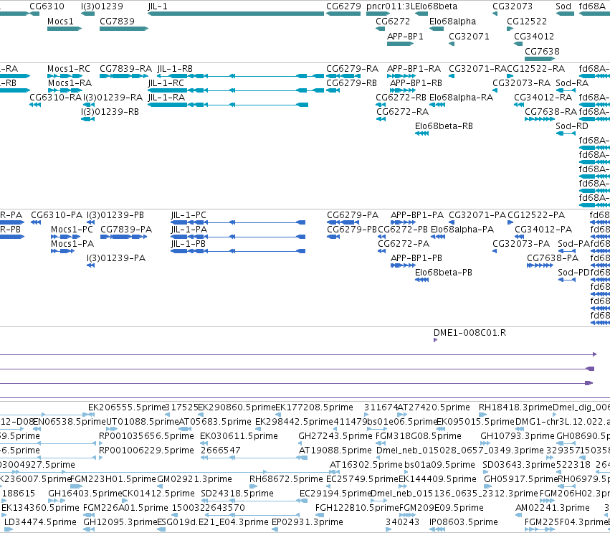
Task: Select the RH68672.5prime EST label
Action: 286,479
